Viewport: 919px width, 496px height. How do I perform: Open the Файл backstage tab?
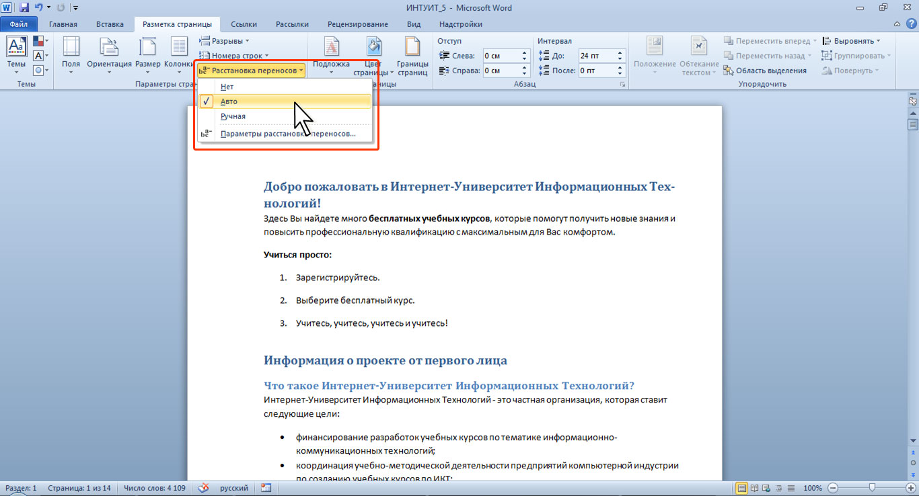click(18, 24)
